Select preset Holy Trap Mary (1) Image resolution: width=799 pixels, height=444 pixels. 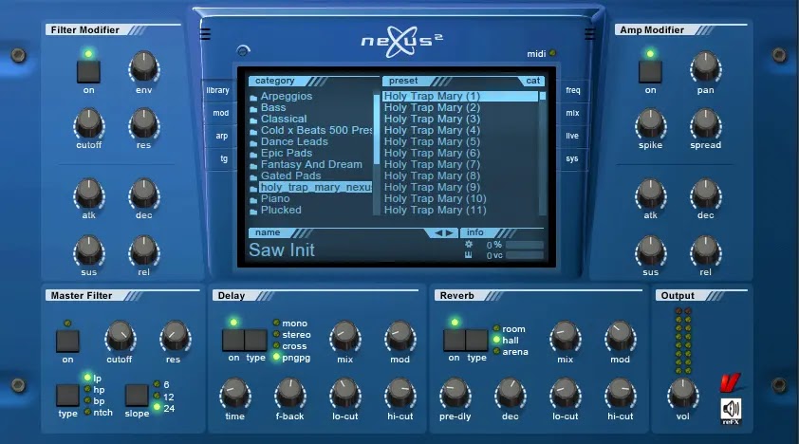[x=459, y=96]
